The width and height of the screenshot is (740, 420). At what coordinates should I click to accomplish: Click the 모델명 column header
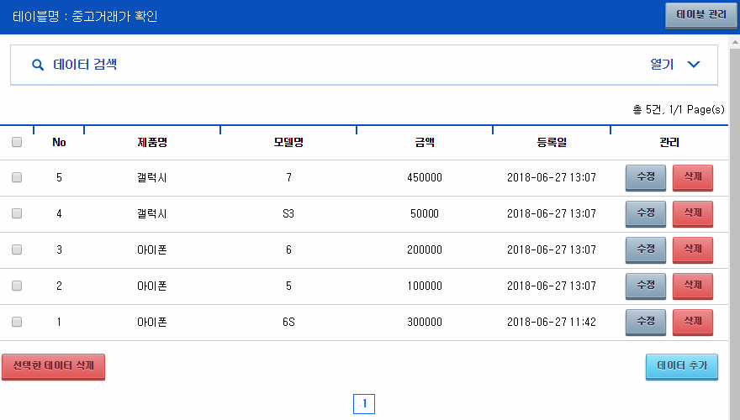point(288,142)
